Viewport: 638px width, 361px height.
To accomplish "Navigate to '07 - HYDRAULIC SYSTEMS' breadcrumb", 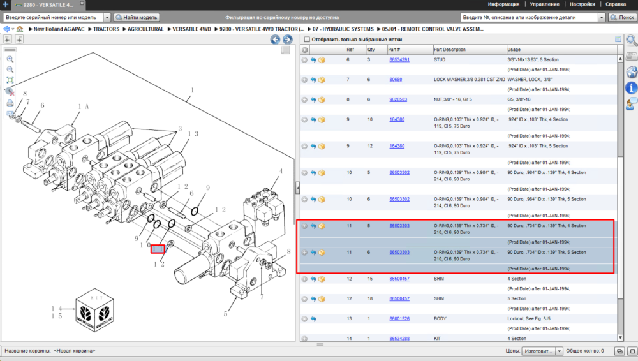I will click(x=343, y=29).
